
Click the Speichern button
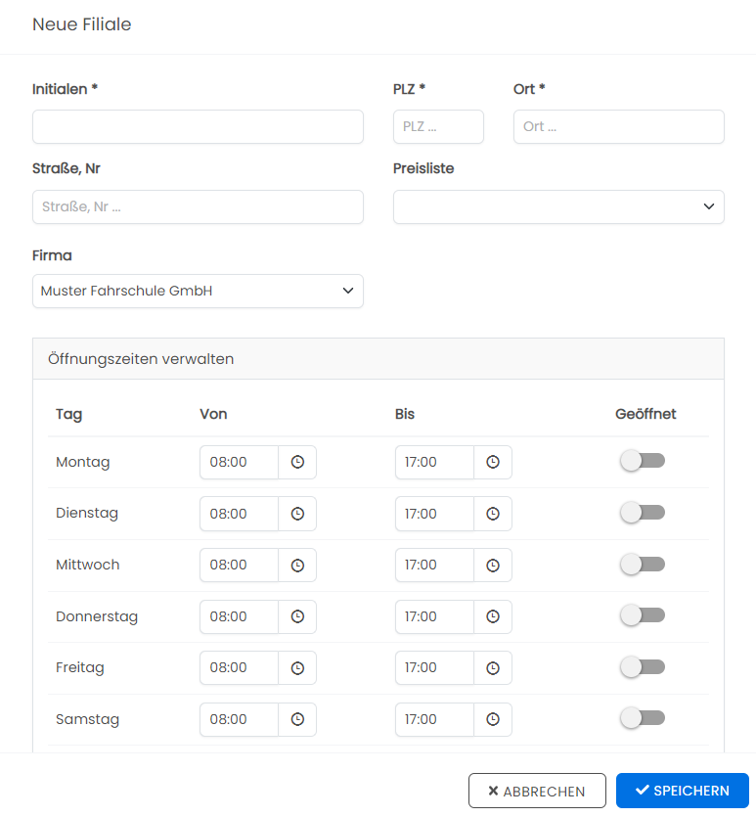click(x=682, y=791)
